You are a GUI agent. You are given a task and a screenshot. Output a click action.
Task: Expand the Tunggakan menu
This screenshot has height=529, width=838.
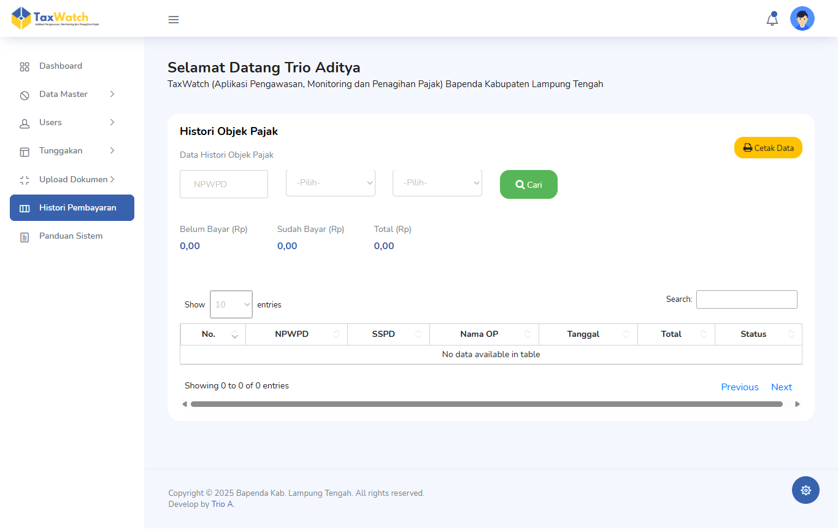point(67,151)
